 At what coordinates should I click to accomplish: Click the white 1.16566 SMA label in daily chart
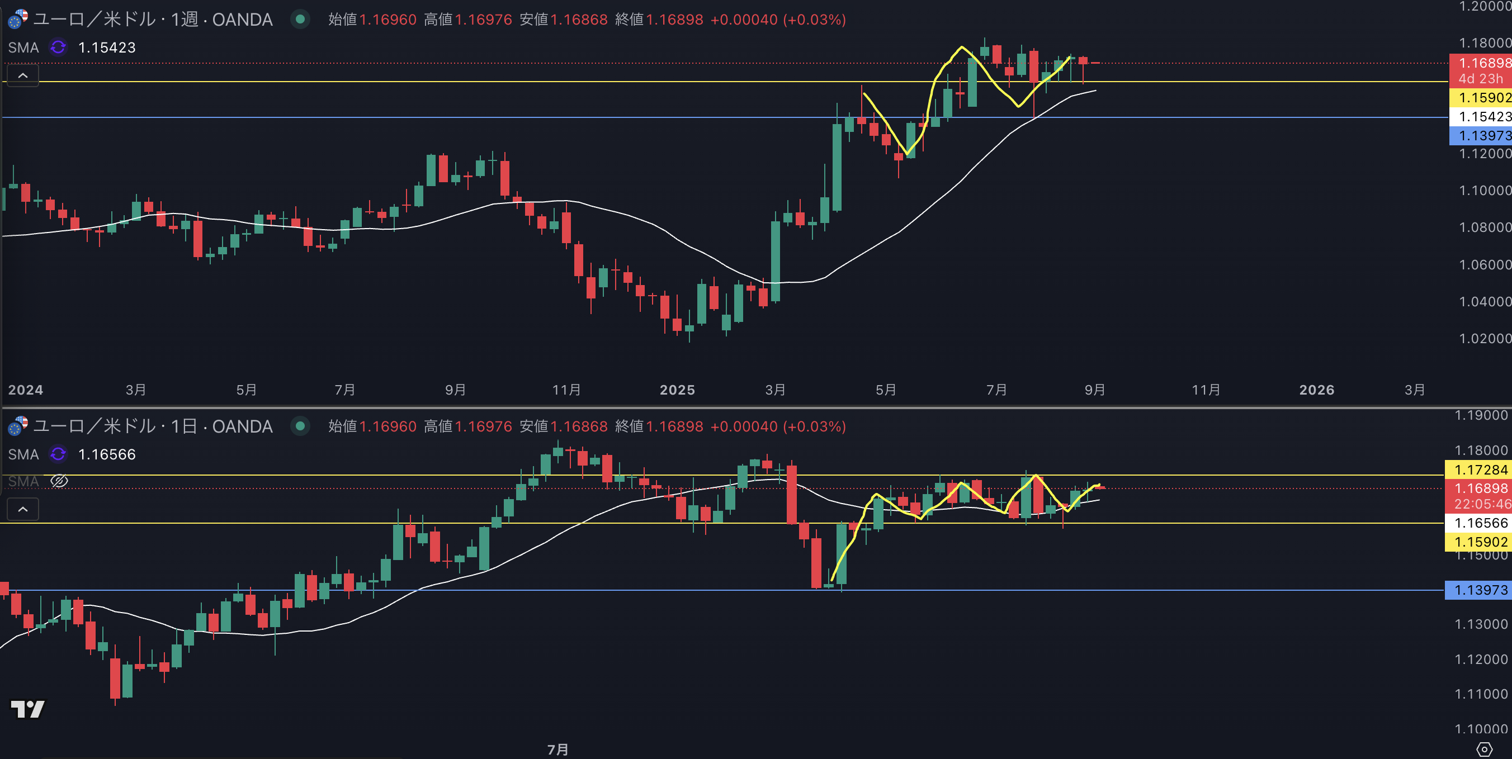click(x=1479, y=523)
